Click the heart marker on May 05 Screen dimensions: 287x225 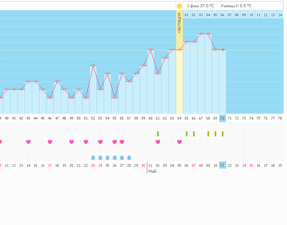click(x=179, y=142)
